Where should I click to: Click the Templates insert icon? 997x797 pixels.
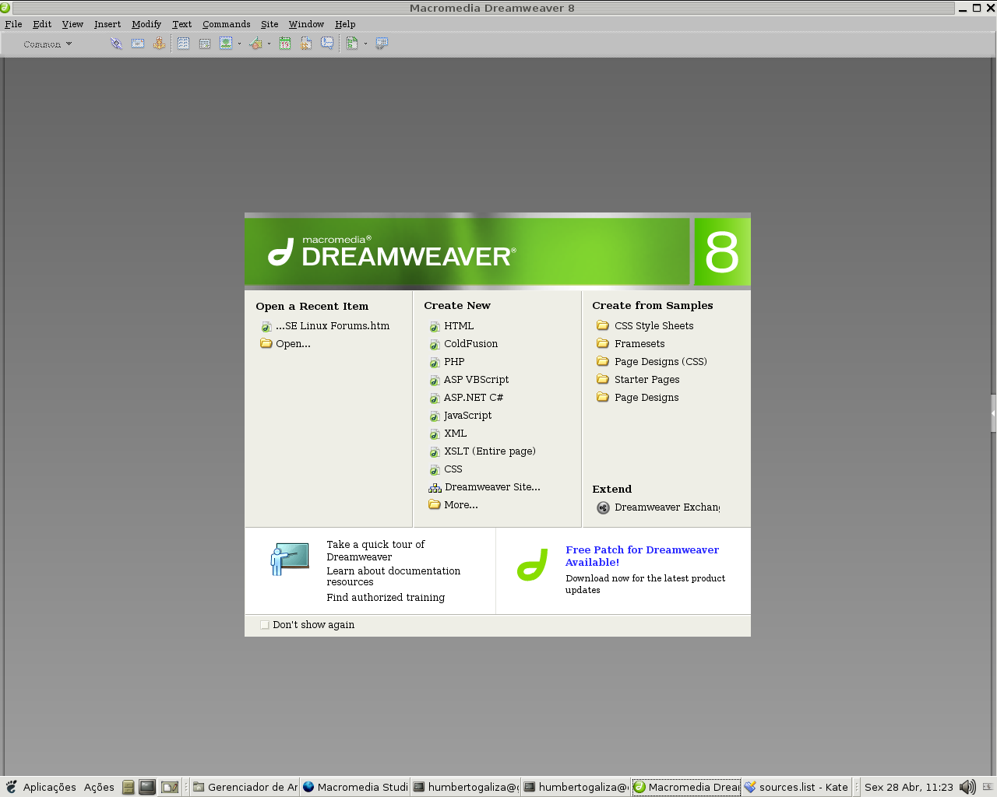[x=352, y=44]
